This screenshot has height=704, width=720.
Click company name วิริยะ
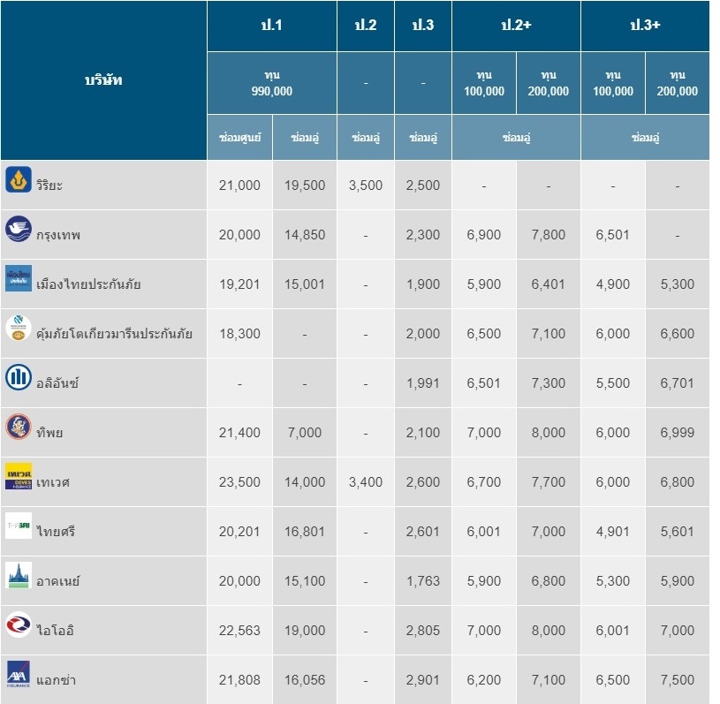(49, 185)
